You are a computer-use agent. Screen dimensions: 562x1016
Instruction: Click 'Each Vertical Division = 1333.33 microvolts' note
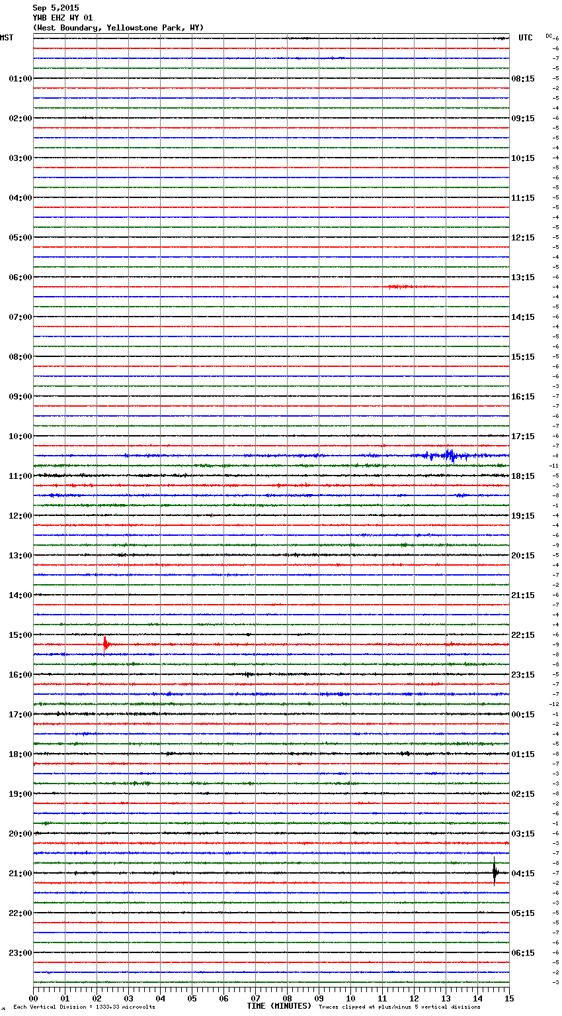pos(84,1007)
